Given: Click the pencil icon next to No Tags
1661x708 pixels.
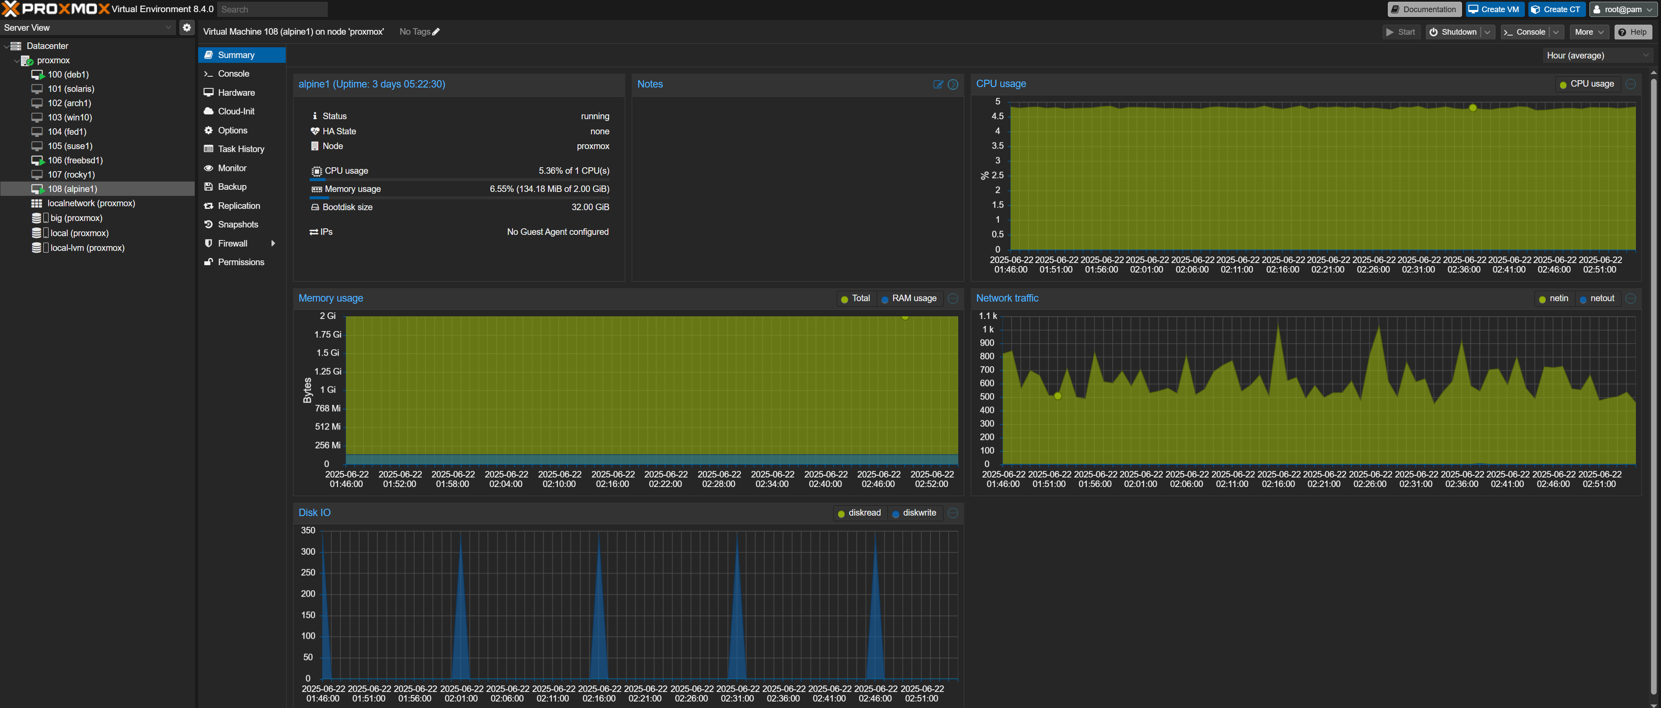Looking at the screenshot, I should click(x=436, y=32).
